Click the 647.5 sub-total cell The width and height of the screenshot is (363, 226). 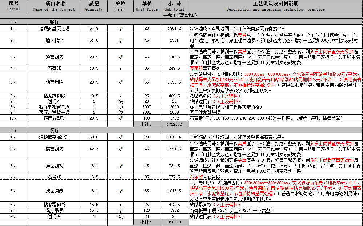coord(174,68)
